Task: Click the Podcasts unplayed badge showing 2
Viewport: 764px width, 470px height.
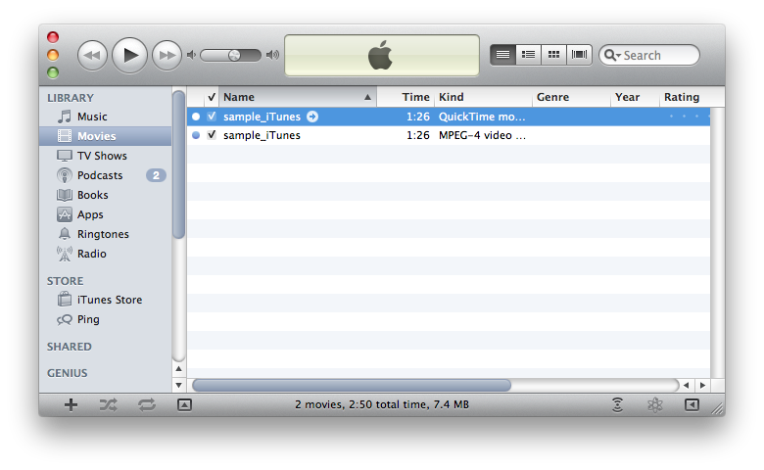Action: point(156,175)
